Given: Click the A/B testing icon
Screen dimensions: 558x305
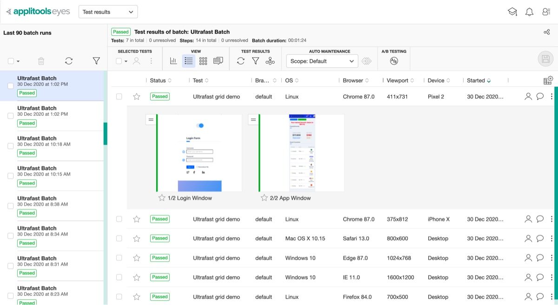Looking at the screenshot, I should (x=394, y=61).
